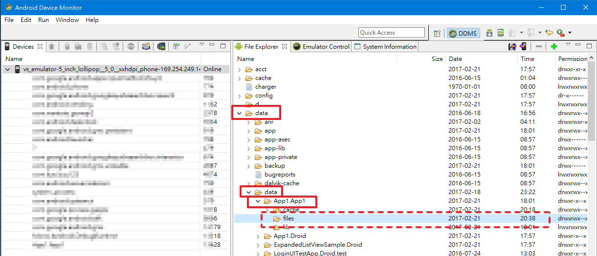Expand the anr folder
Image resolution: width=597 pixels, height=256 pixels.
pos(249,122)
